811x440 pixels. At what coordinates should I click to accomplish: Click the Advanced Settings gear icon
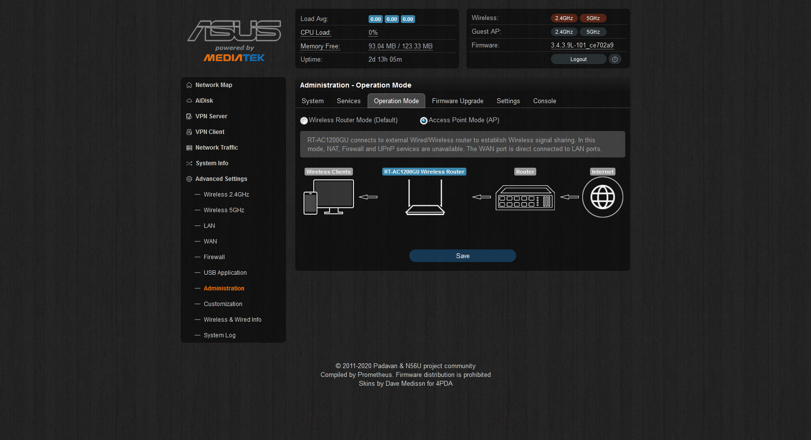tap(189, 179)
